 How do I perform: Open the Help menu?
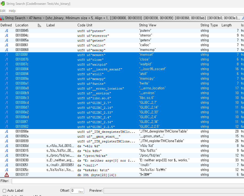click(x=12, y=11)
